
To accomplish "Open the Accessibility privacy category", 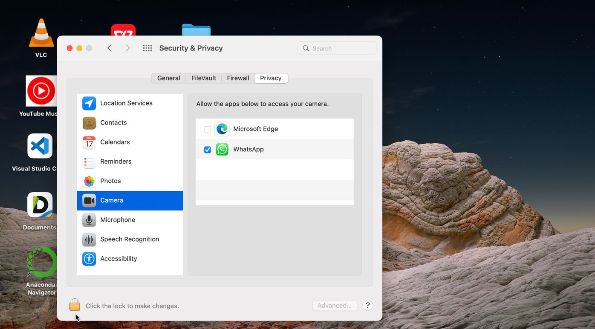I will pos(118,259).
